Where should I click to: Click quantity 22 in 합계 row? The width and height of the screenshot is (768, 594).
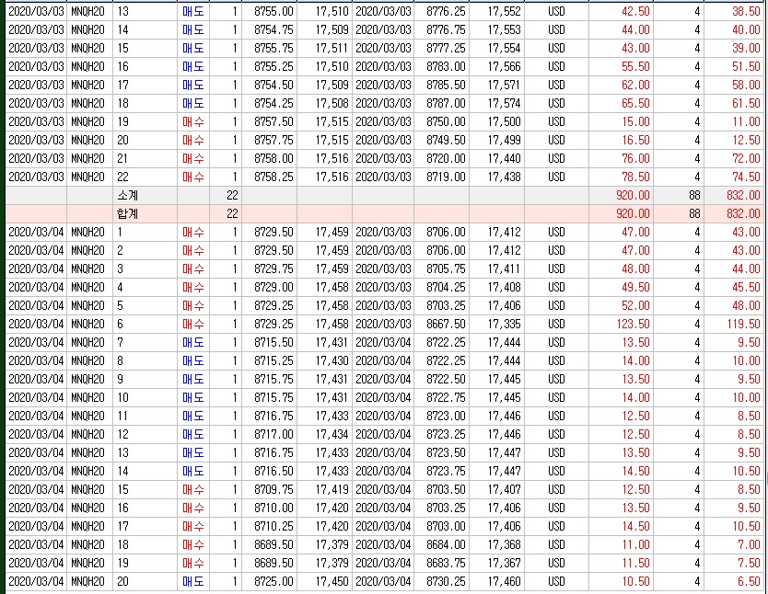232,213
